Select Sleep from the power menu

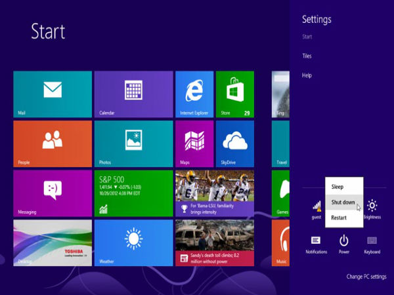tap(338, 187)
